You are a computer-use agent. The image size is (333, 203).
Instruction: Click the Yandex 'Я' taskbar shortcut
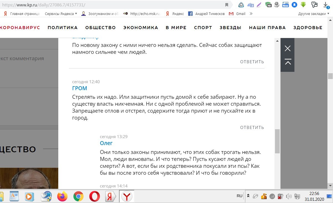click(x=111, y=197)
